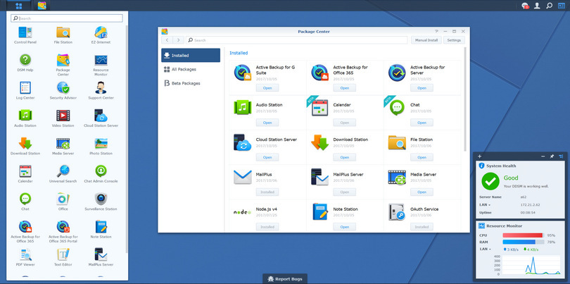
Task: Click Open under Note Station package
Action: click(344, 227)
